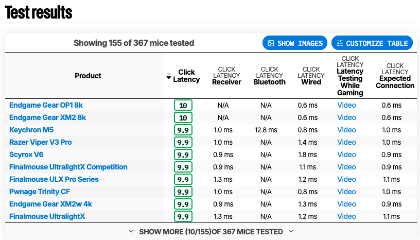Play Video for Pwnage Trinity CF
The height and width of the screenshot is (240, 420).
tap(346, 192)
